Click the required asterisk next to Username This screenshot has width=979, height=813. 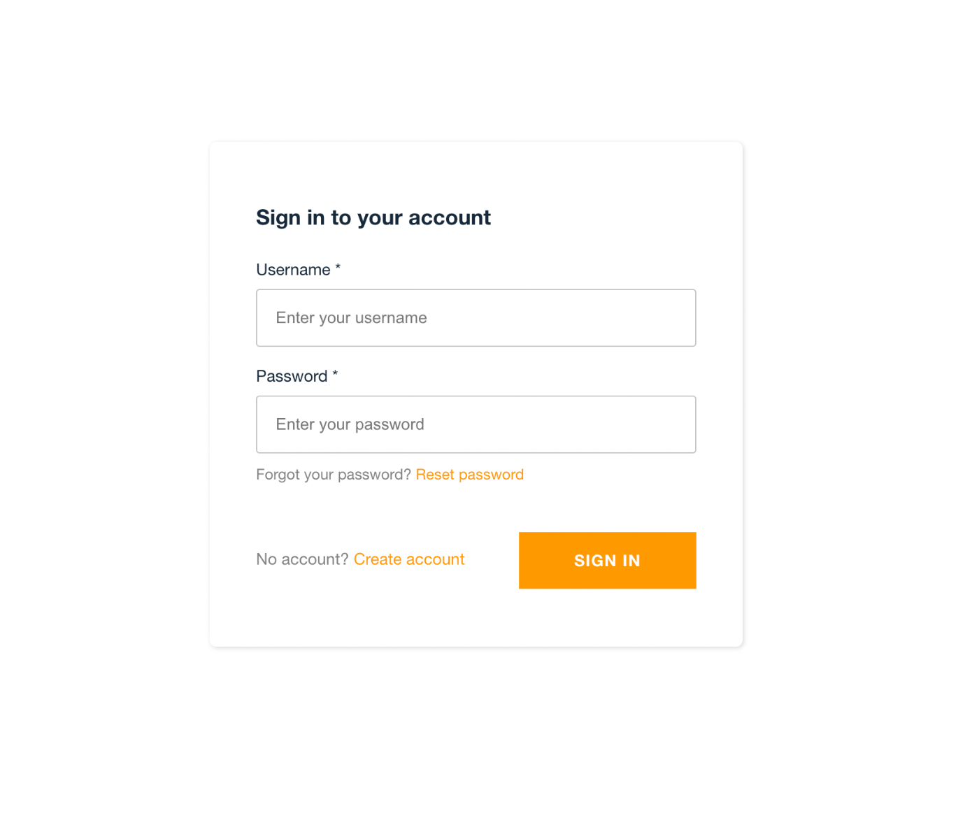tap(338, 268)
